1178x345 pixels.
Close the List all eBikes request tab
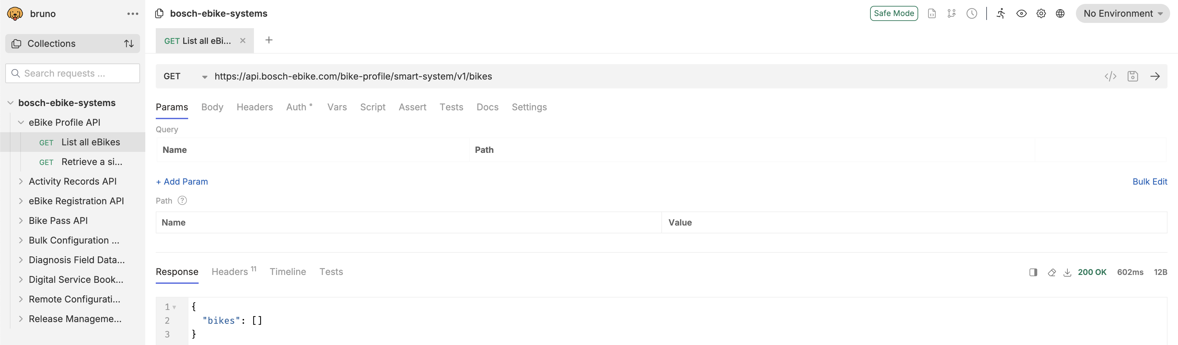click(243, 41)
